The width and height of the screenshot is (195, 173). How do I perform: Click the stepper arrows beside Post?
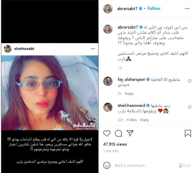[180, 165]
